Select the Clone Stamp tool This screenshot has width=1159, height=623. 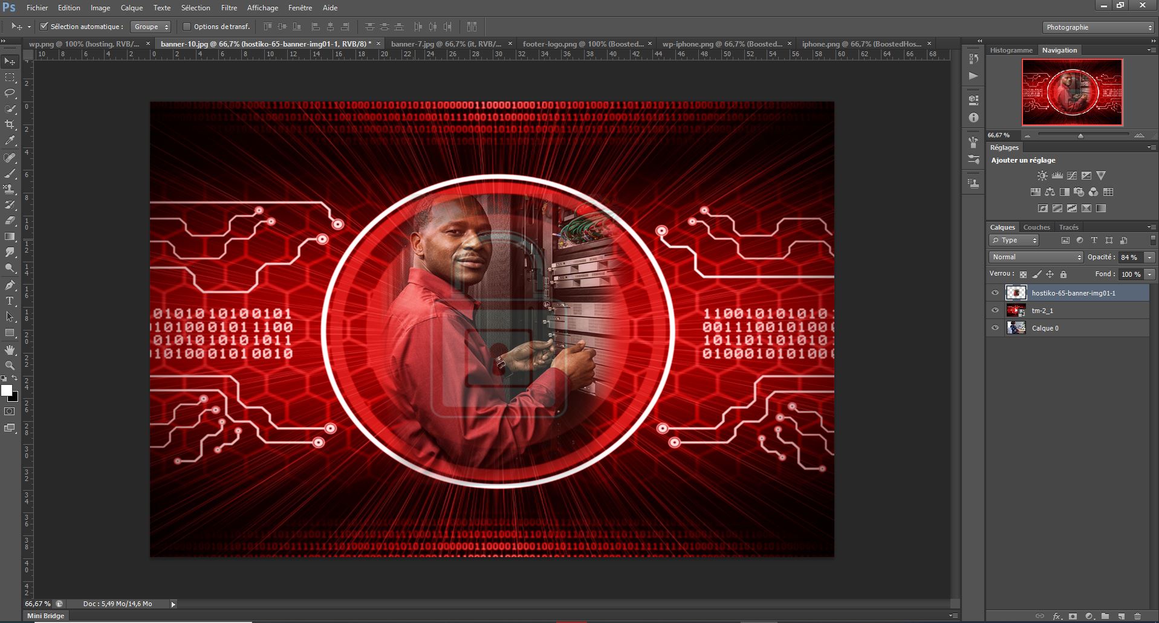[10, 189]
